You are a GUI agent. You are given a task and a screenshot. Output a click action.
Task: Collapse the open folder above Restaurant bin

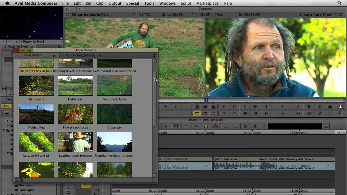click(x=8, y=153)
